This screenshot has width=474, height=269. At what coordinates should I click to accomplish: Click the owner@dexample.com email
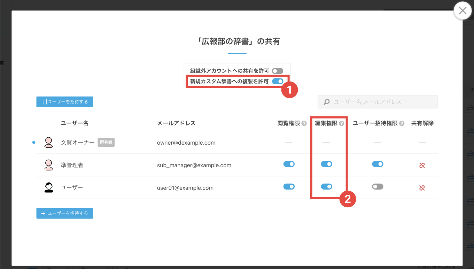click(x=186, y=143)
